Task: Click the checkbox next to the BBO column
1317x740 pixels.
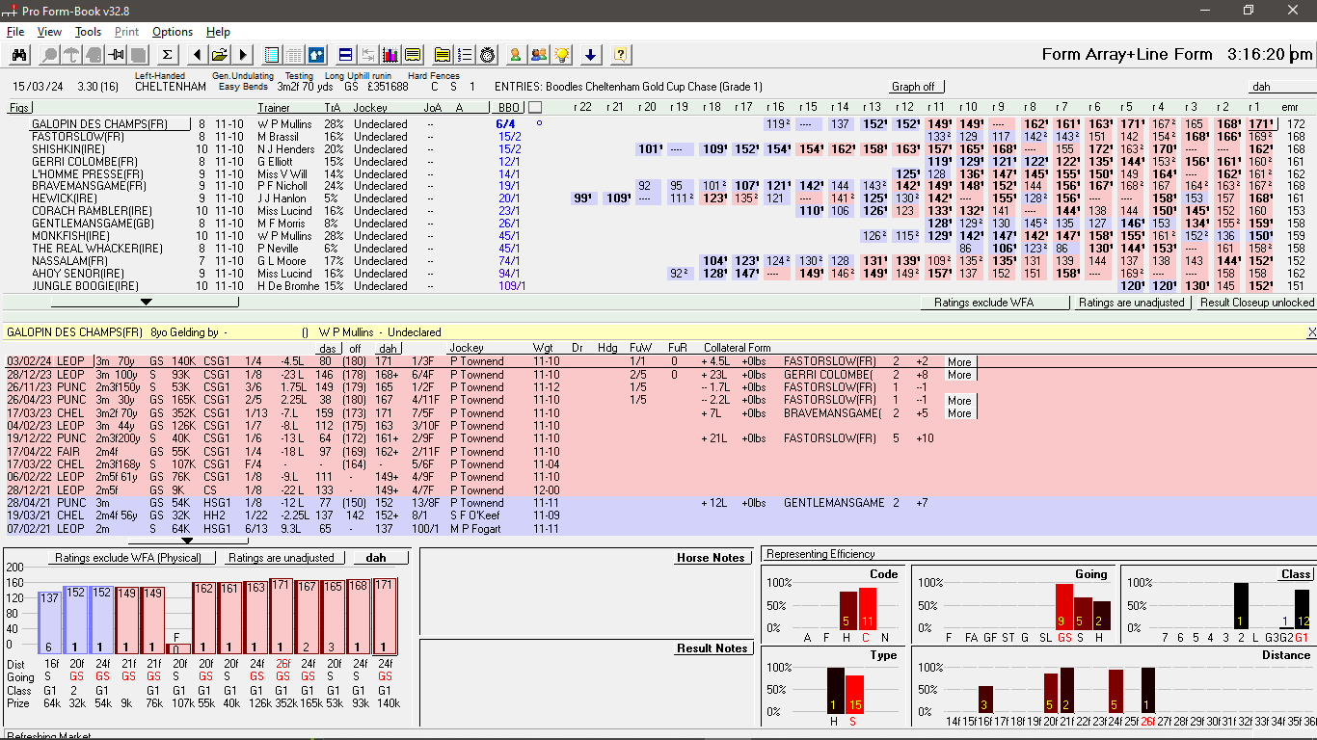Action: [x=535, y=107]
